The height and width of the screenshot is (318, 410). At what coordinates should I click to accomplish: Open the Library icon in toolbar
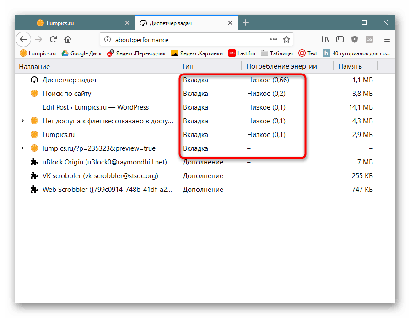tap(325, 39)
